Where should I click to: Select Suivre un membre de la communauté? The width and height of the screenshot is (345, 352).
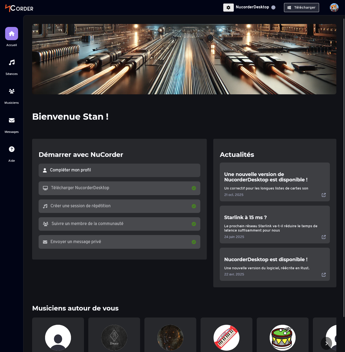[x=119, y=224]
